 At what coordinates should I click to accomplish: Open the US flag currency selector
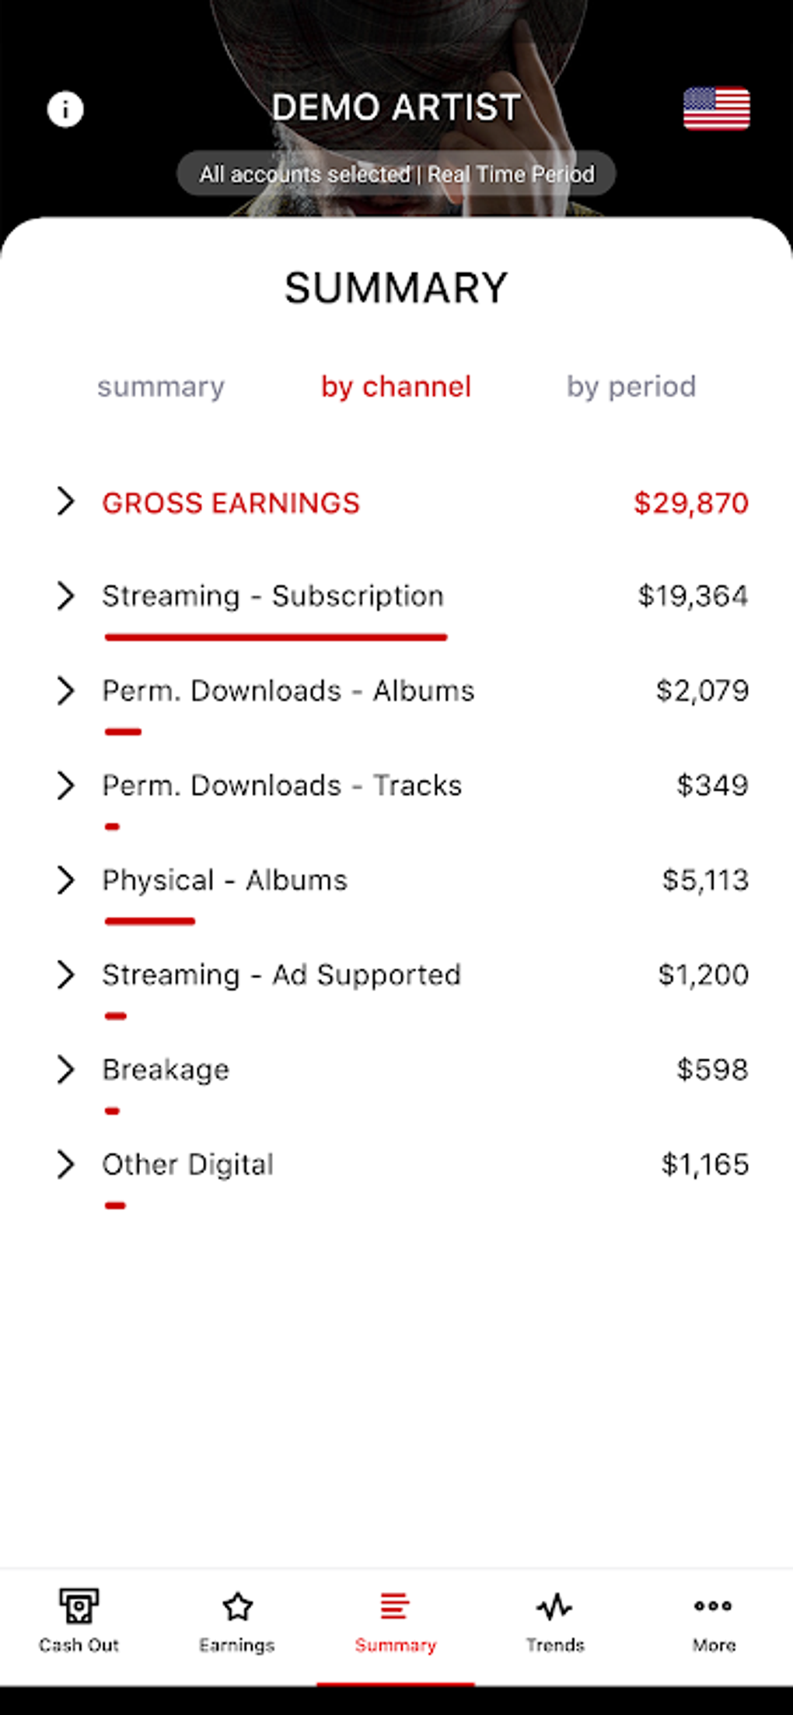pyautogui.click(x=716, y=108)
